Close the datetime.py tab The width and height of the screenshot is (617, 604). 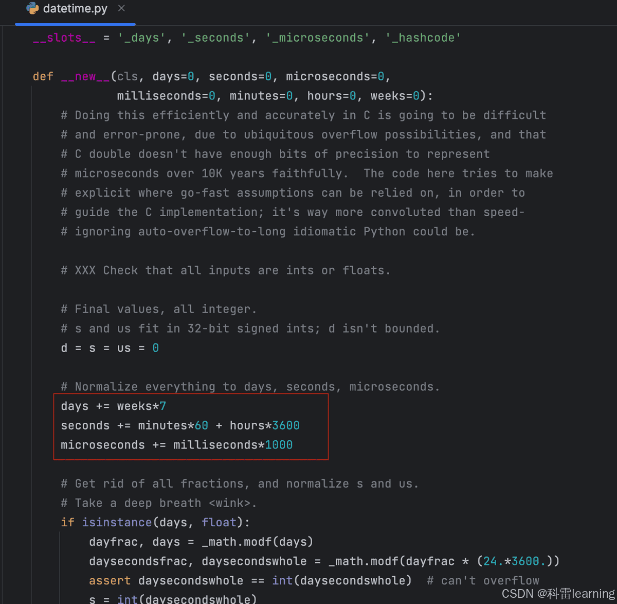point(121,8)
